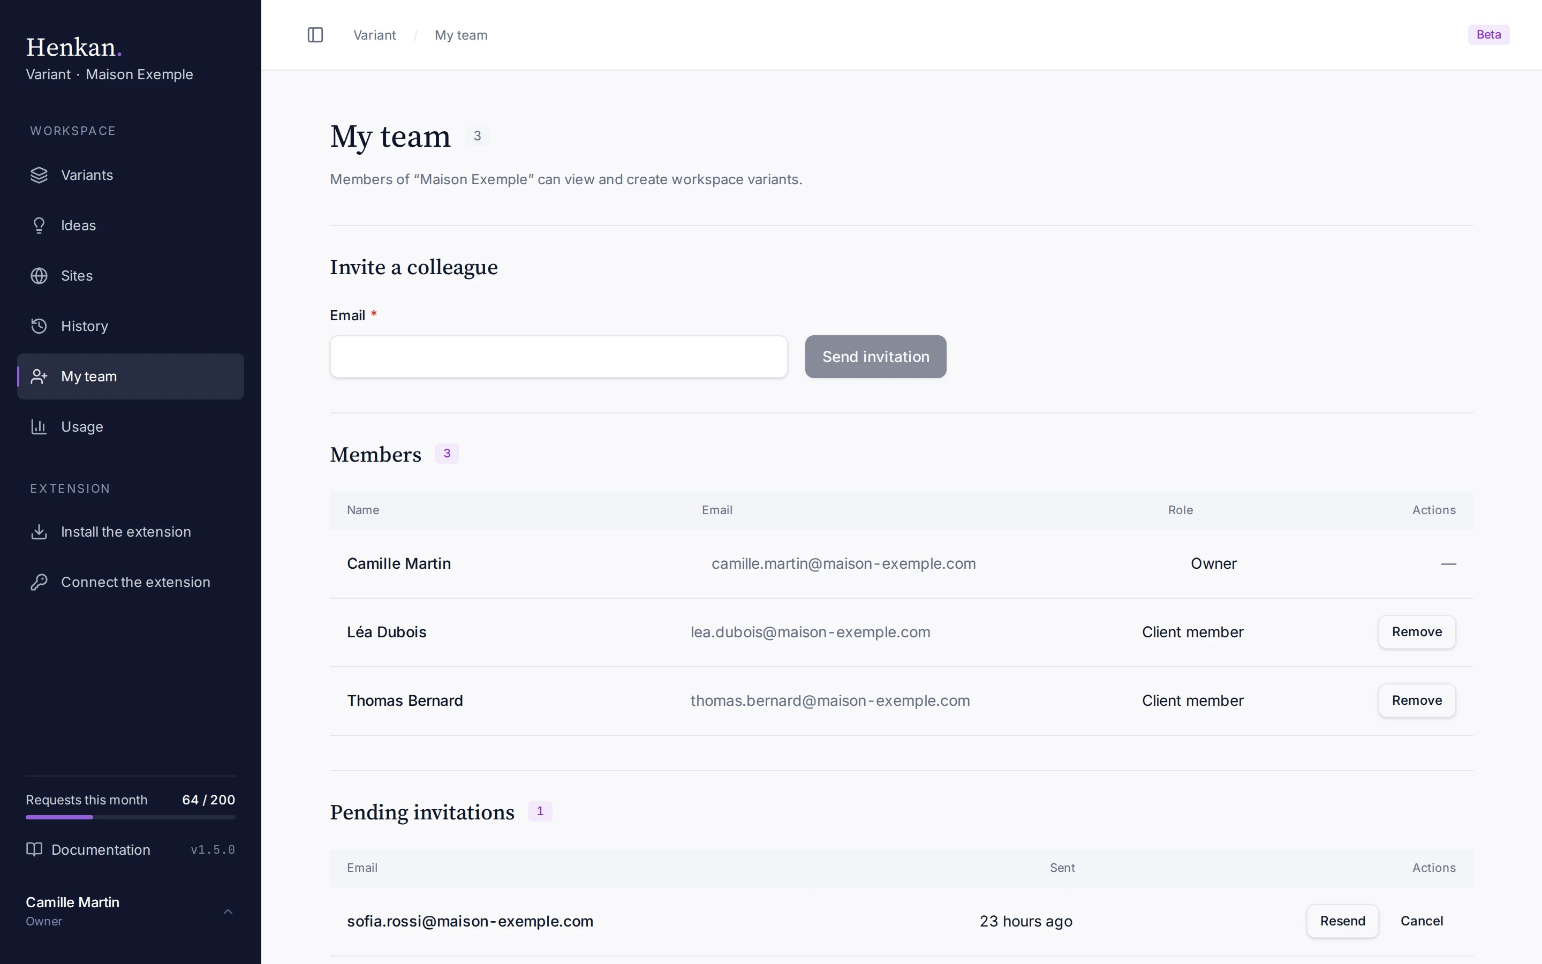
Task: Select lea.dubois@maison-exemple.com email text
Action: tap(811, 632)
